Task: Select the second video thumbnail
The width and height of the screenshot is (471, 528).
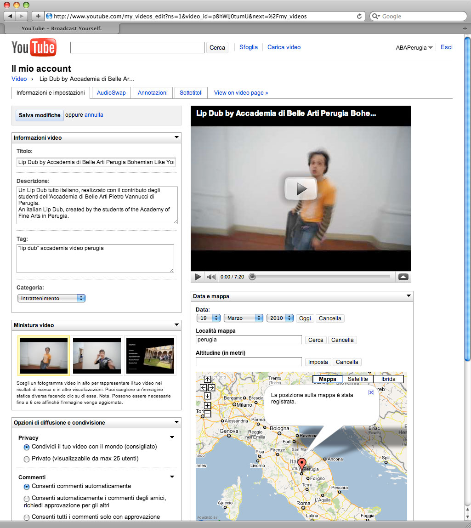Action: [97, 355]
